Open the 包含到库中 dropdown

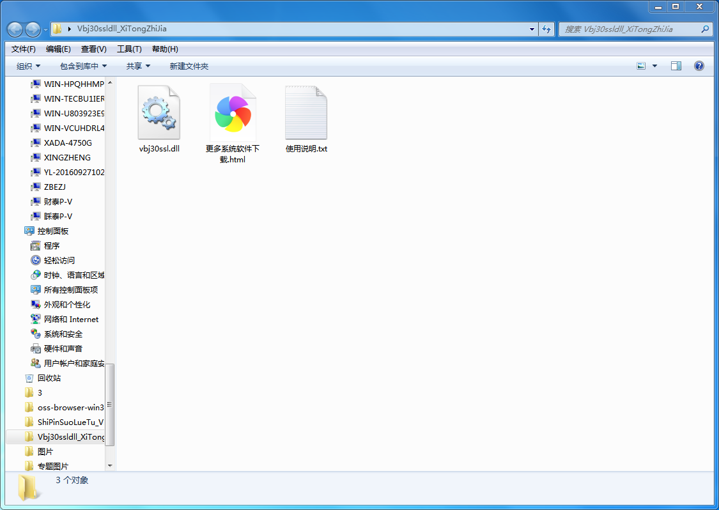pyautogui.click(x=84, y=66)
